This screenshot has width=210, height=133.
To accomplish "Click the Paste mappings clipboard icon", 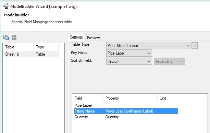I will pos(14,38).
